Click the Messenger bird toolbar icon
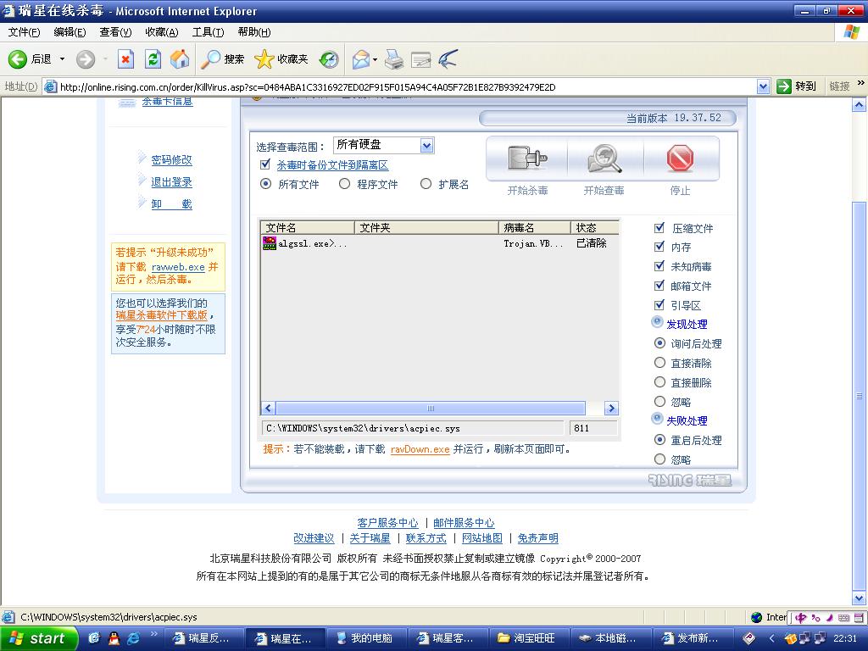The width and height of the screenshot is (868, 651). pyautogui.click(x=448, y=59)
